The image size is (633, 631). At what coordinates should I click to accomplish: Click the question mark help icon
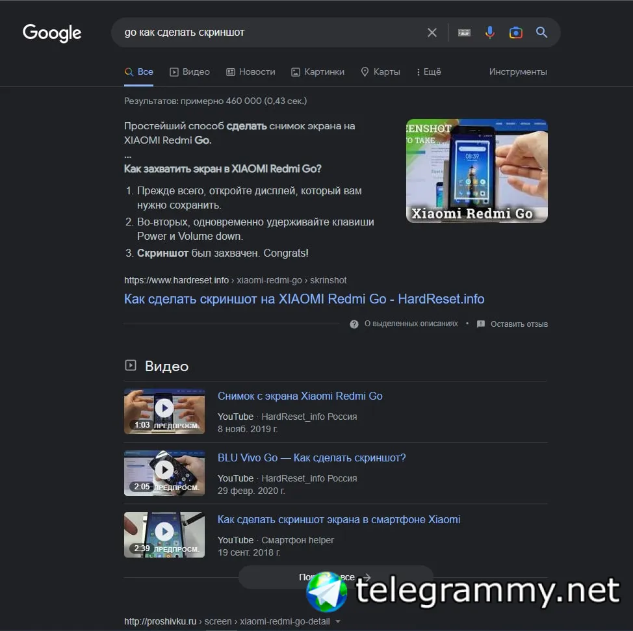tap(354, 324)
